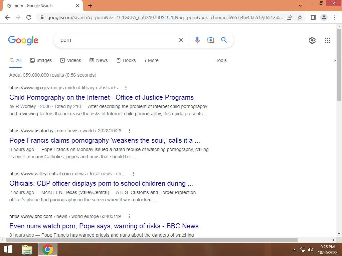The height and width of the screenshot is (256, 342).
Task: Click into the search text field
Action: click(118, 40)
